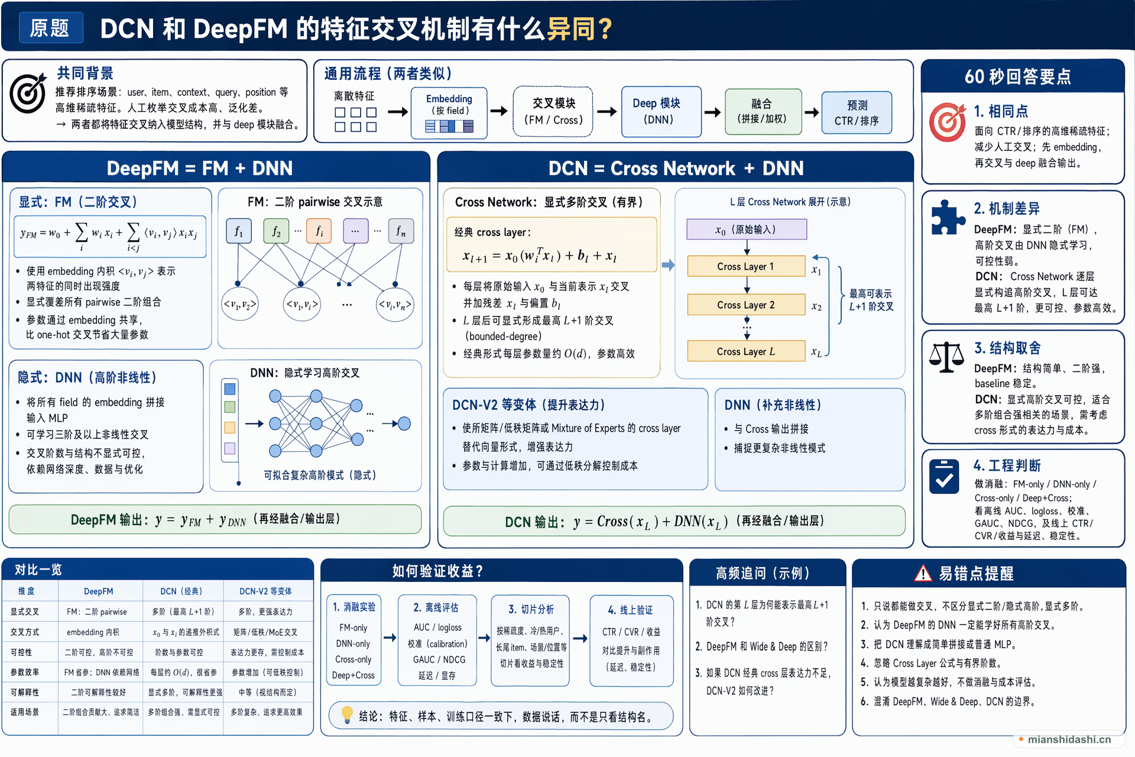Select the 融合 (拼接/加权) box
Viewport: 1135px width, 757px height.
[x=763, y=111]
